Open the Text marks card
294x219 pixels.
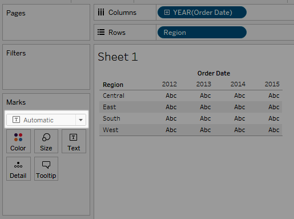coord(74,141)
